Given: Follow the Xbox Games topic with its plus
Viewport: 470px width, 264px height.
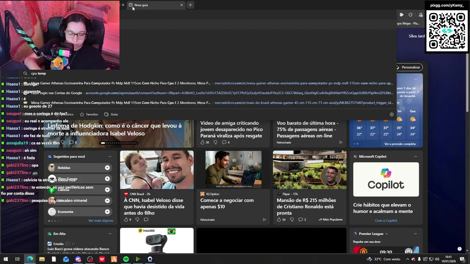Looking at the screenshot, I should tap(107, 179).
